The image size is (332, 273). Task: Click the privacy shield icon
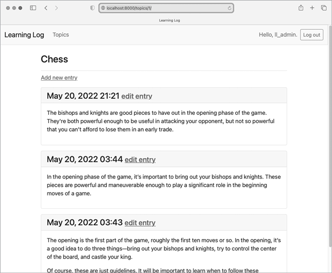click(x=93, y=8)
